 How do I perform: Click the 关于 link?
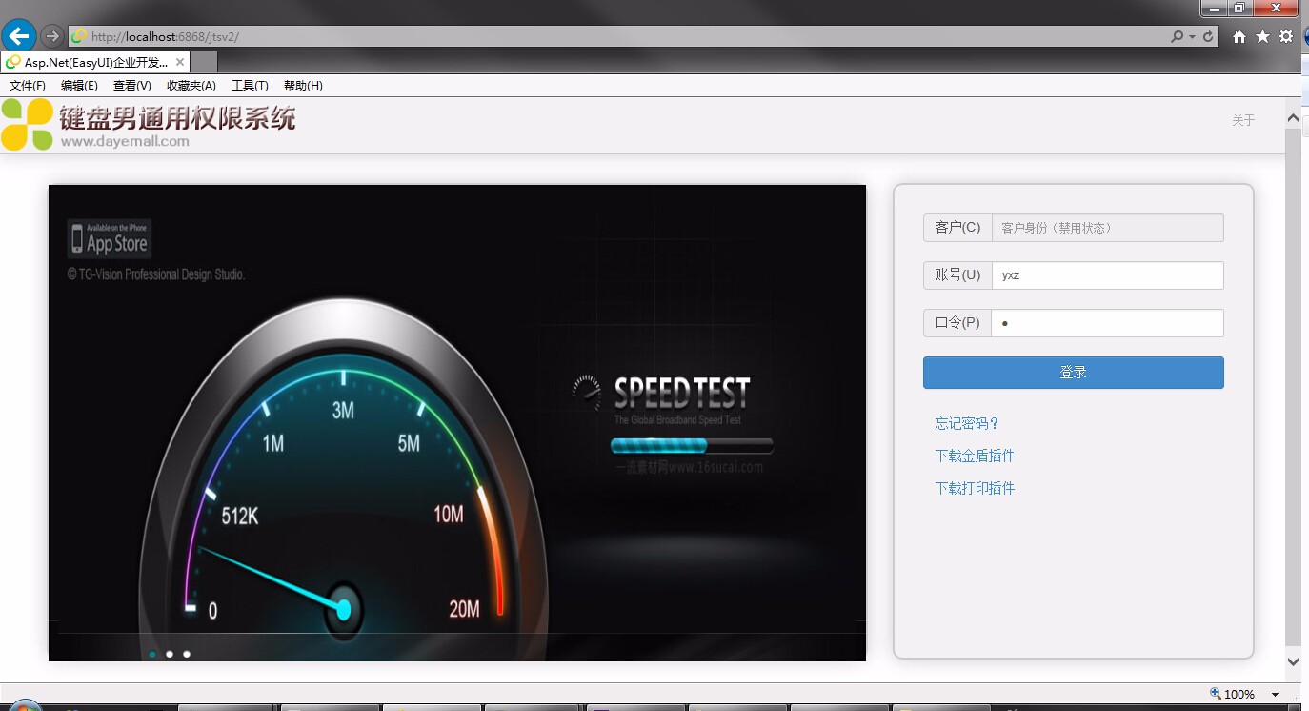point(1242,120)
